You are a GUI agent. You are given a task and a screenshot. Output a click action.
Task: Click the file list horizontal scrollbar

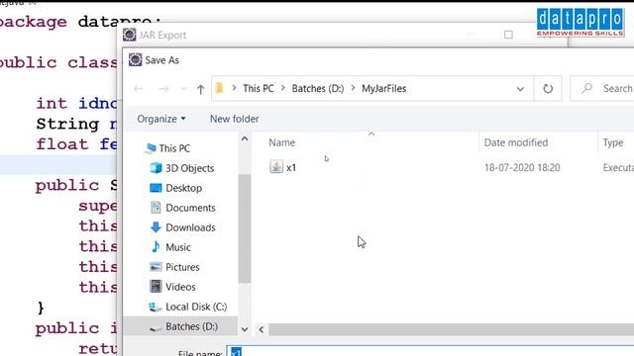pyautogui.click(x=452, y=329)
